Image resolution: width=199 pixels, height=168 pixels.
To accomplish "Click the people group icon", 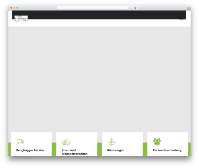I will tap(157, 141).
